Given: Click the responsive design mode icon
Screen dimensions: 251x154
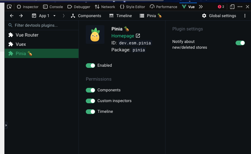Looking at the screenshot, I should point(232,7).
